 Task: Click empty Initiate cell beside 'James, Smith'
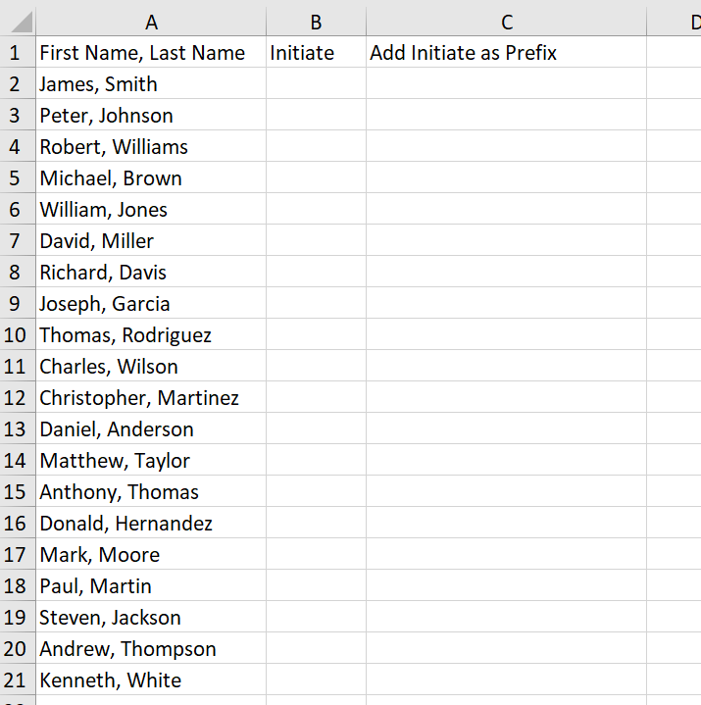[x=316, y=84]
